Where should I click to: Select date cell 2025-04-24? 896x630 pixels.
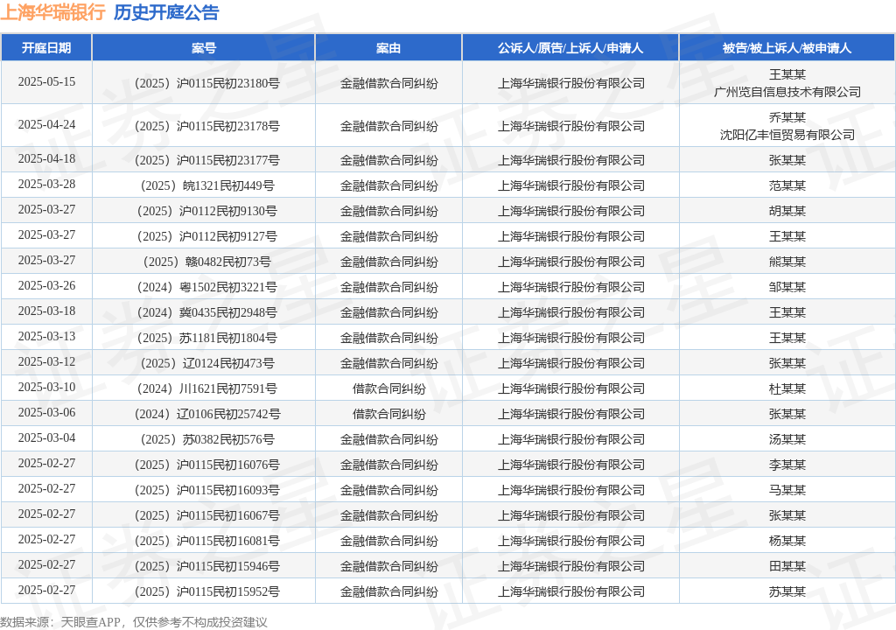pyautogui.click(x=46, y=124)
